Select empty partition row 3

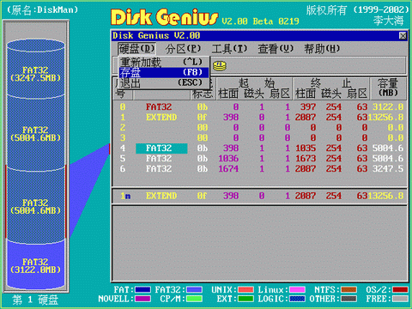coord(260,138)
